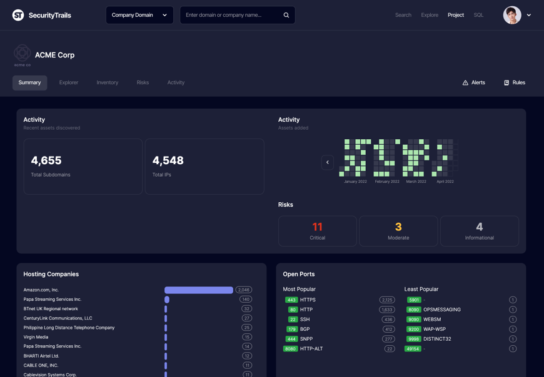The width and height of the screenshot is (544, 377).
Task: Click the January 2022 calendar label
Action: click(x=355, y=182)
